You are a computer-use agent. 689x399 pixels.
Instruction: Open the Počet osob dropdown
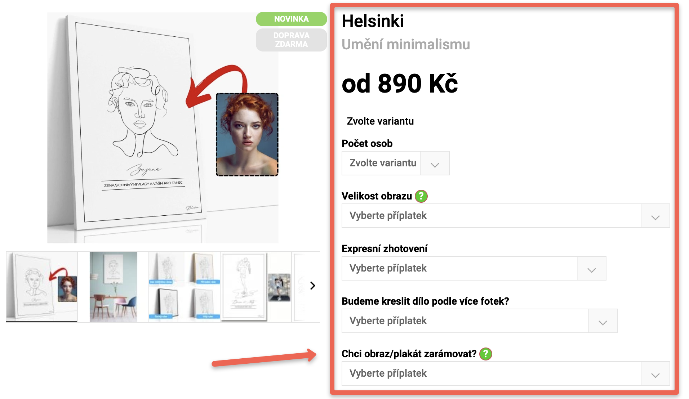tap(395, 163)
